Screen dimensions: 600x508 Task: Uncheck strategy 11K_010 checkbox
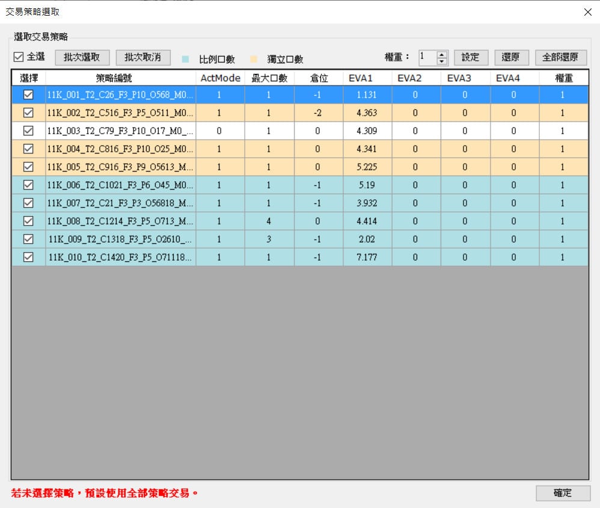tap(28, 257)
